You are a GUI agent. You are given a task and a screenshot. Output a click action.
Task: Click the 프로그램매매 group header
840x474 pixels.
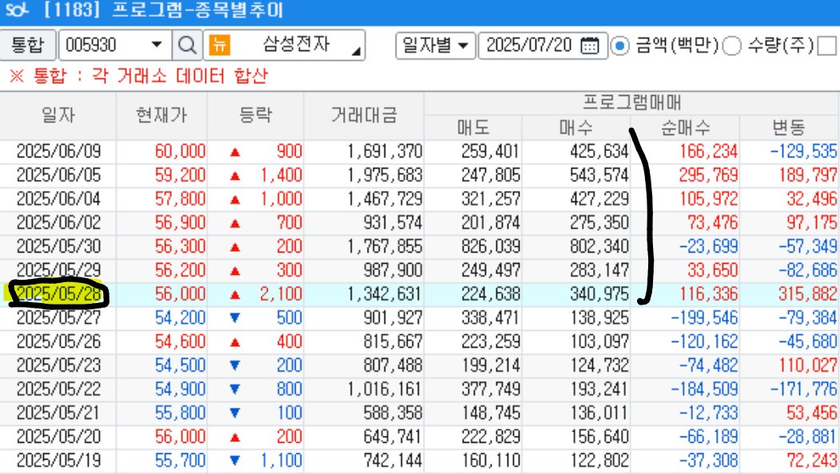(631, 103)
